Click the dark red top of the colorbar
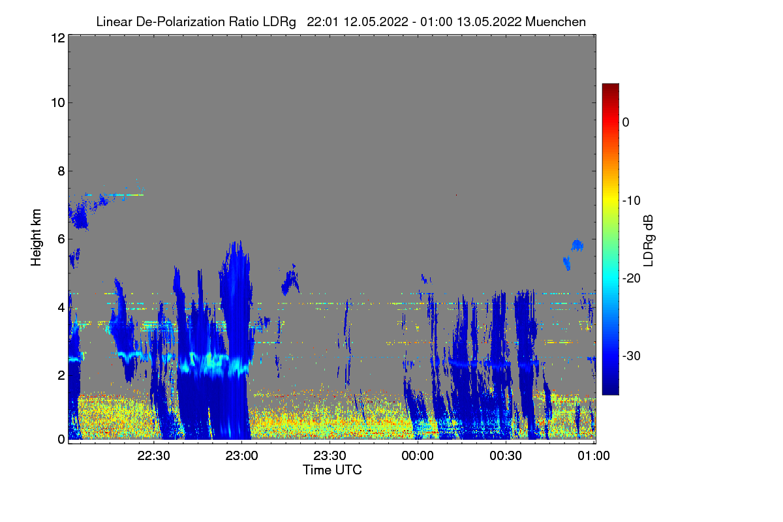 (610, 88)
